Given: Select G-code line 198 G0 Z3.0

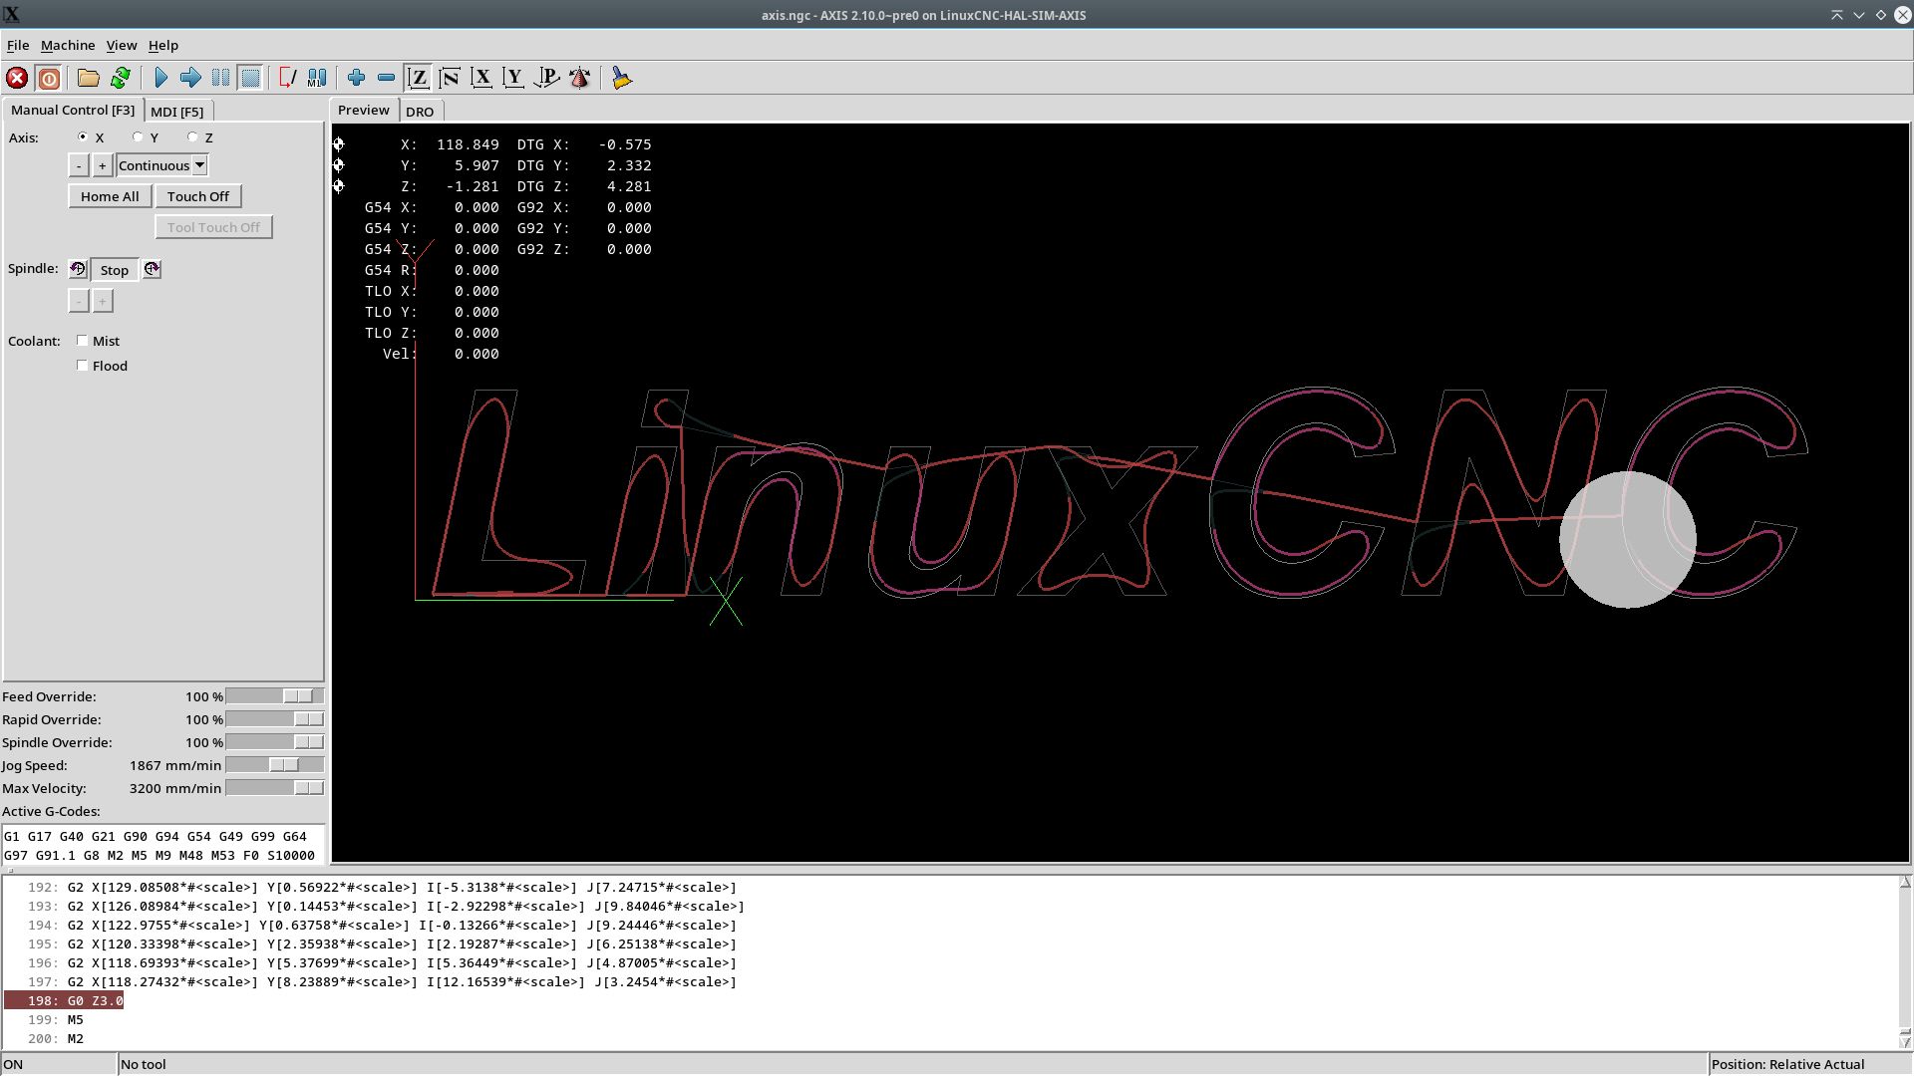Looking at the screenshot, I should click(x=64, y=1000).
